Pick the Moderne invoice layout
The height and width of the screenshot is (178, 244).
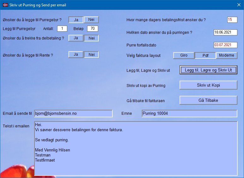[227, 56]
